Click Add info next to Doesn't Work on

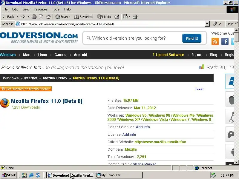pos(143,127)
